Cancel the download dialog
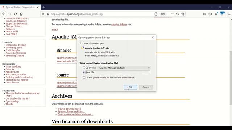 pos(146,87)
